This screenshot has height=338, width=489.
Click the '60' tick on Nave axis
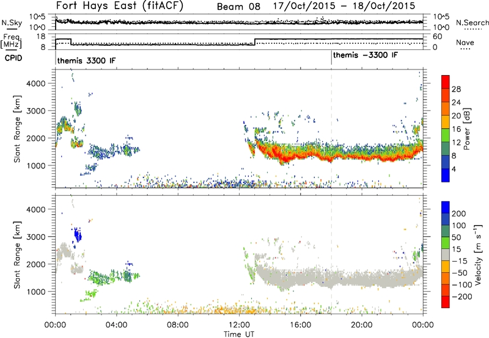[438, 37]
